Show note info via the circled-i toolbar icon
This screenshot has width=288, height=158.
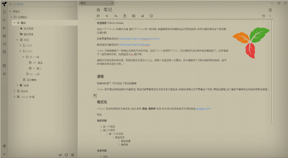pyautogui.click(x=151, y=16)
